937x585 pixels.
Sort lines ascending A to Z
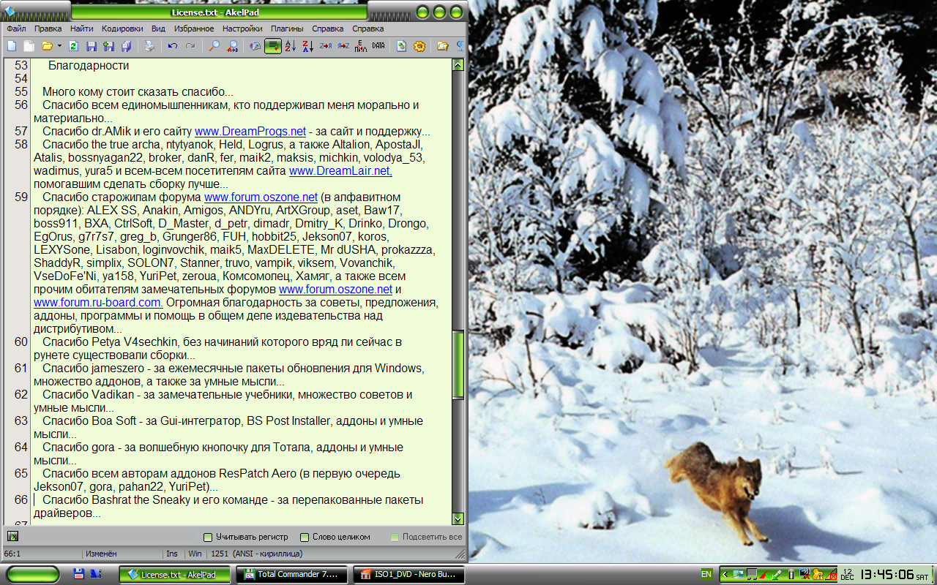tap(291, 46)
